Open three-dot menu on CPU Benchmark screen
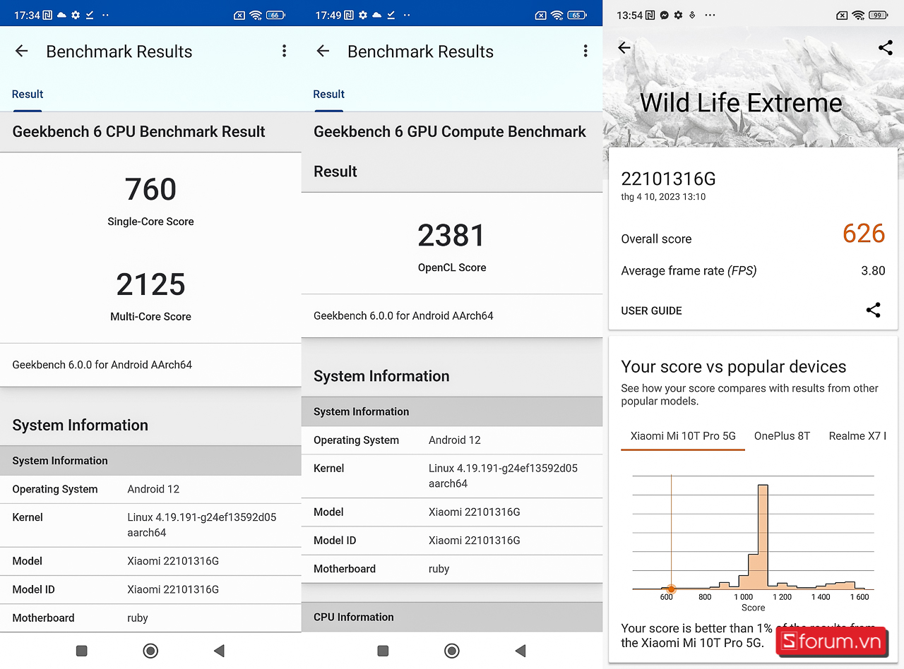The image size is (904, 669). click(284, 51)
